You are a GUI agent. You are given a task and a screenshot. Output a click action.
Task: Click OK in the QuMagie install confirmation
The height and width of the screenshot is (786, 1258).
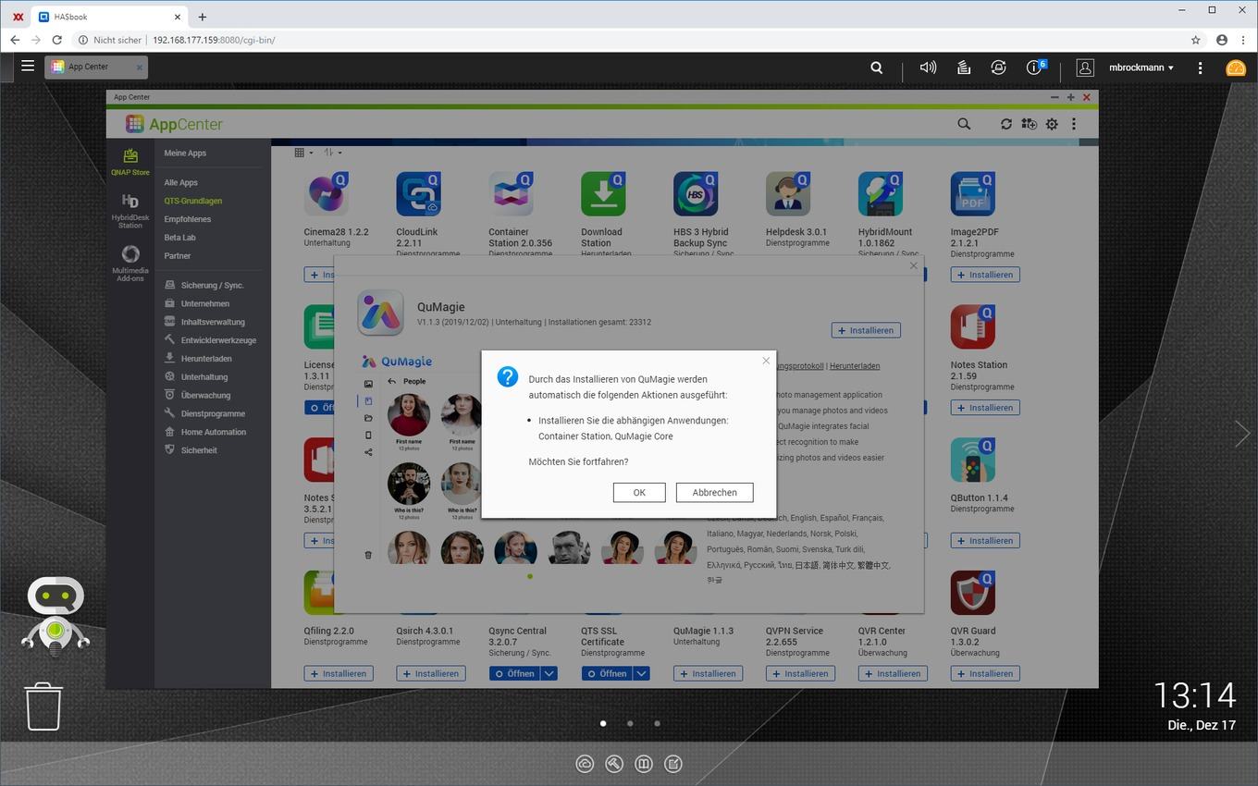[x=639, y=492]
